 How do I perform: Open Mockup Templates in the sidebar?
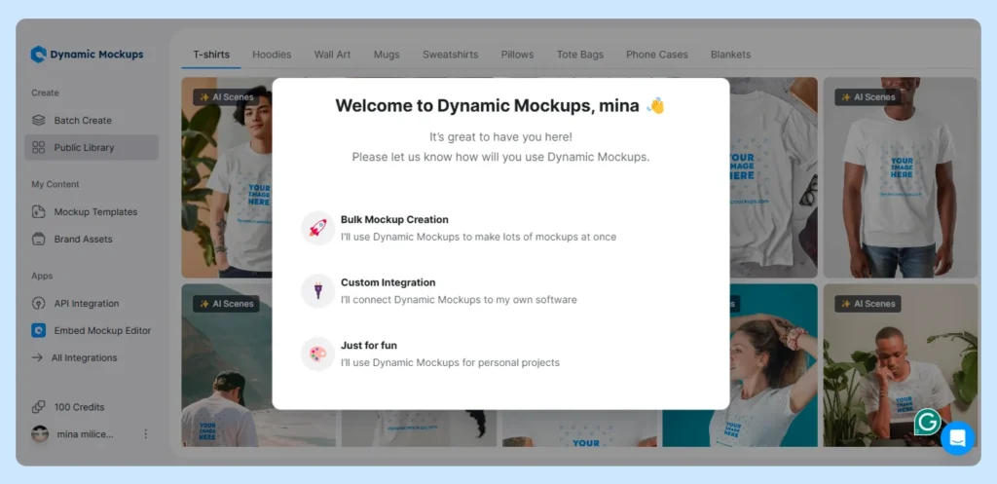[x=92, y=211]
